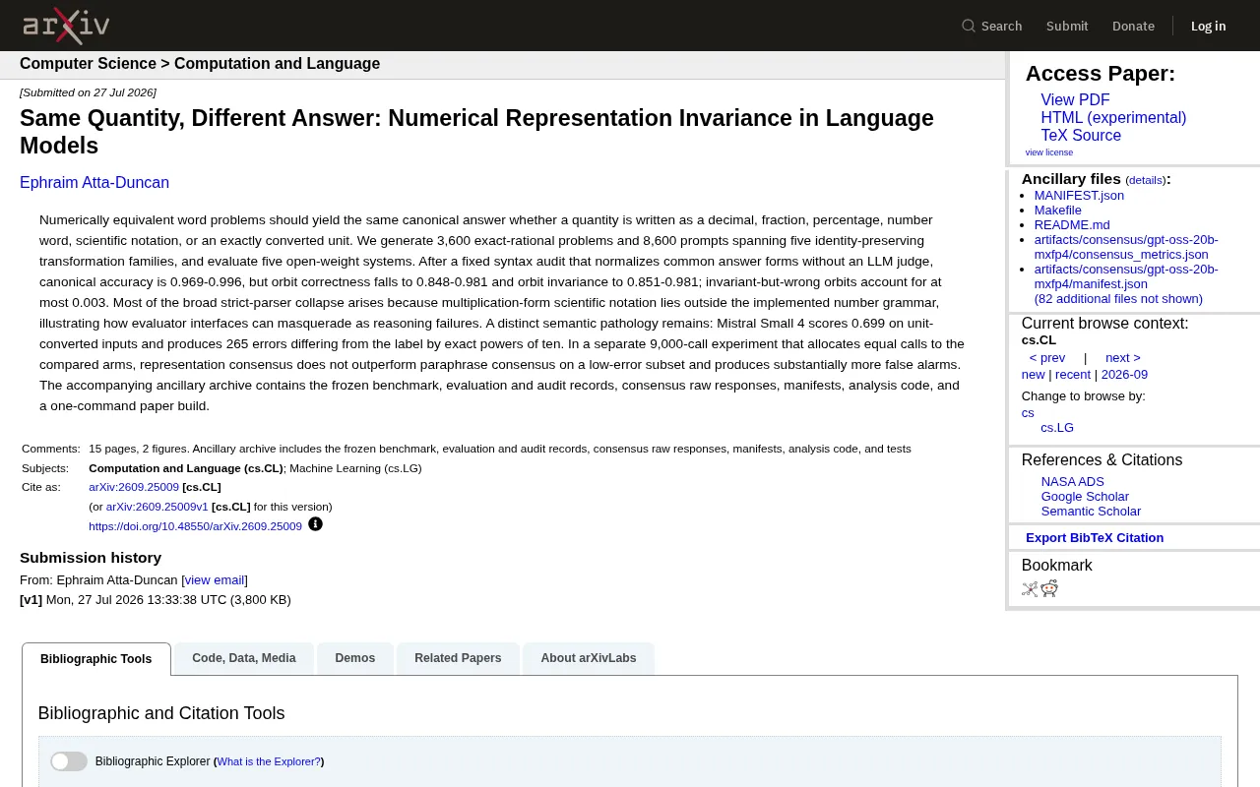Open NASA ADS citations

point(1073,482)
